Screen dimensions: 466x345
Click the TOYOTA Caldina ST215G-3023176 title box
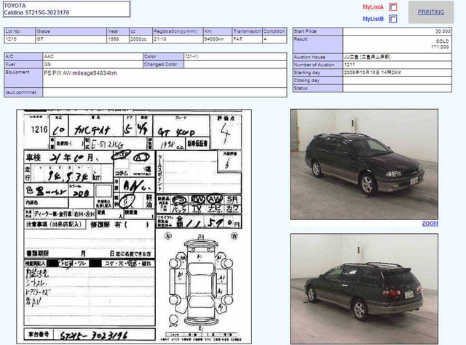66,9
